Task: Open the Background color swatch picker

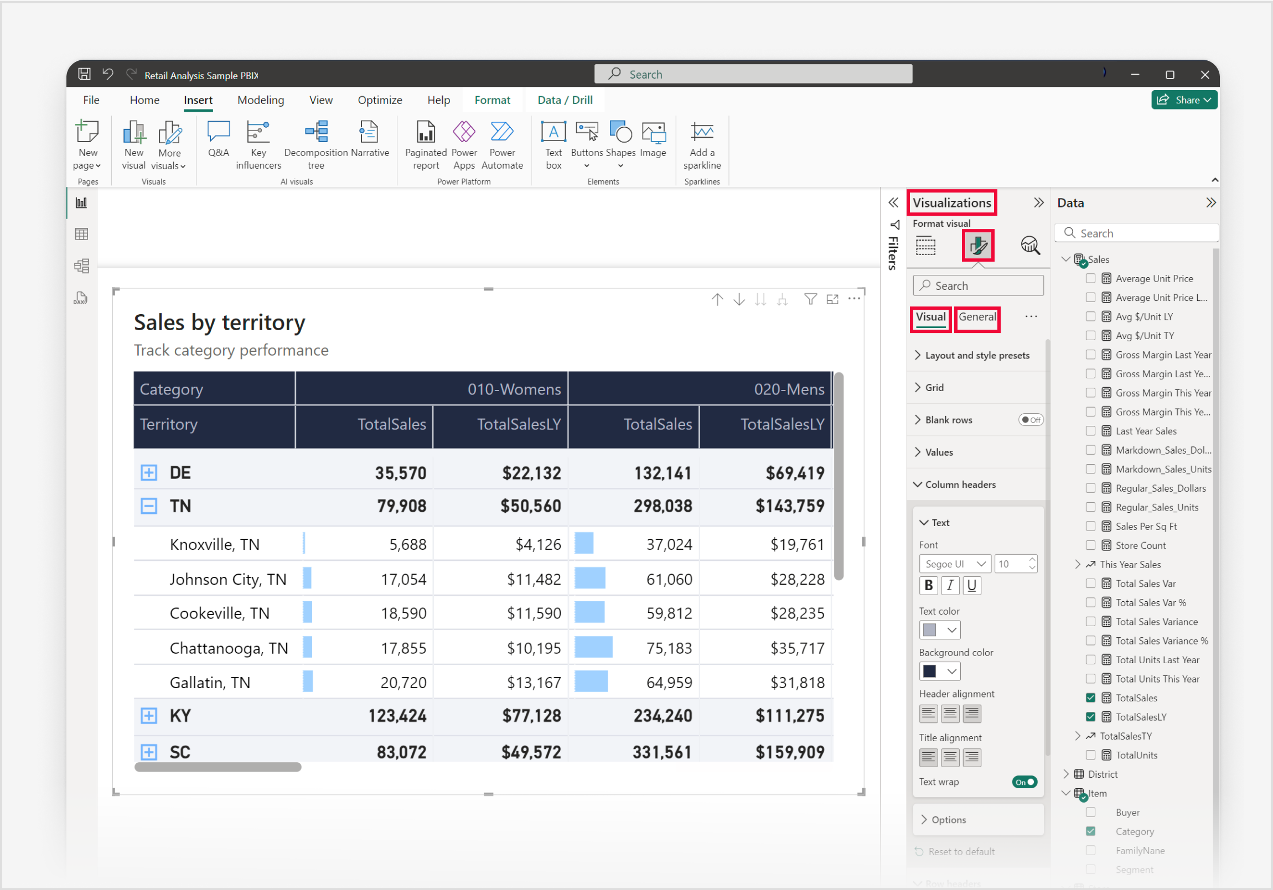Action: click(939, 671)
